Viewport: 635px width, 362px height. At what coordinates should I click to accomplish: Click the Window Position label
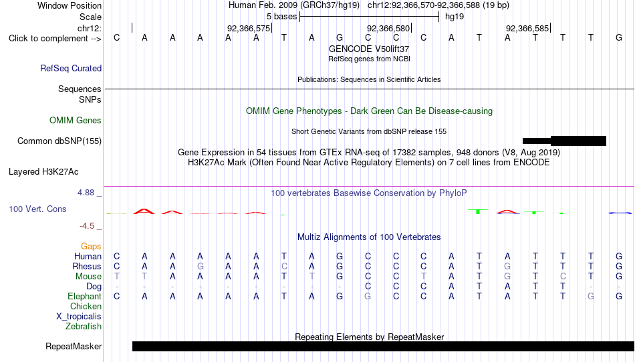[x=70, y=5]
